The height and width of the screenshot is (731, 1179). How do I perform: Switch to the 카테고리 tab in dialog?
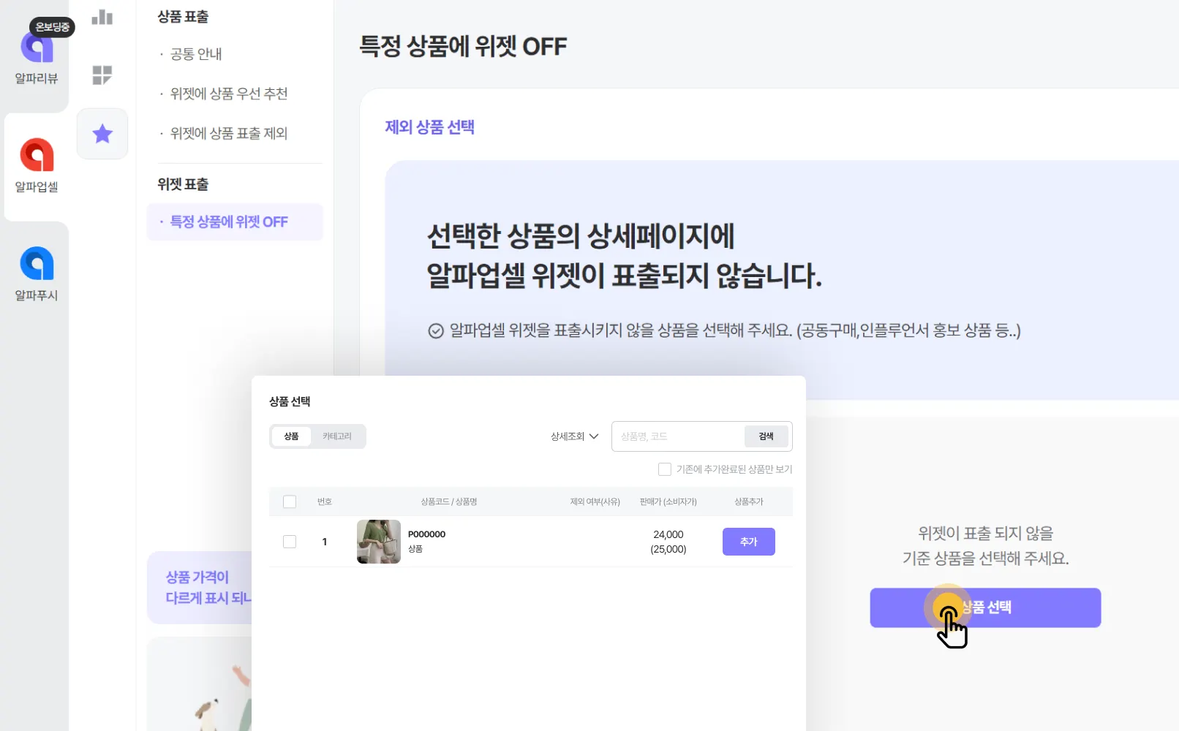click(x=337, y=436)
